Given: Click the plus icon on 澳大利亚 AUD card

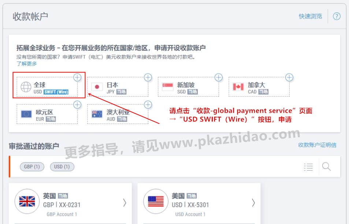Looking at the screenshot, I should click(148, 105).
